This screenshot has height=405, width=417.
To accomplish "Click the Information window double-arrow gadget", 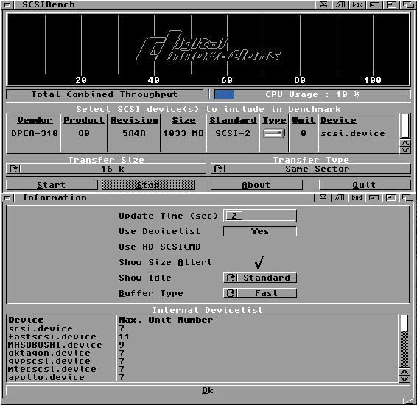I will click(357, 197).
